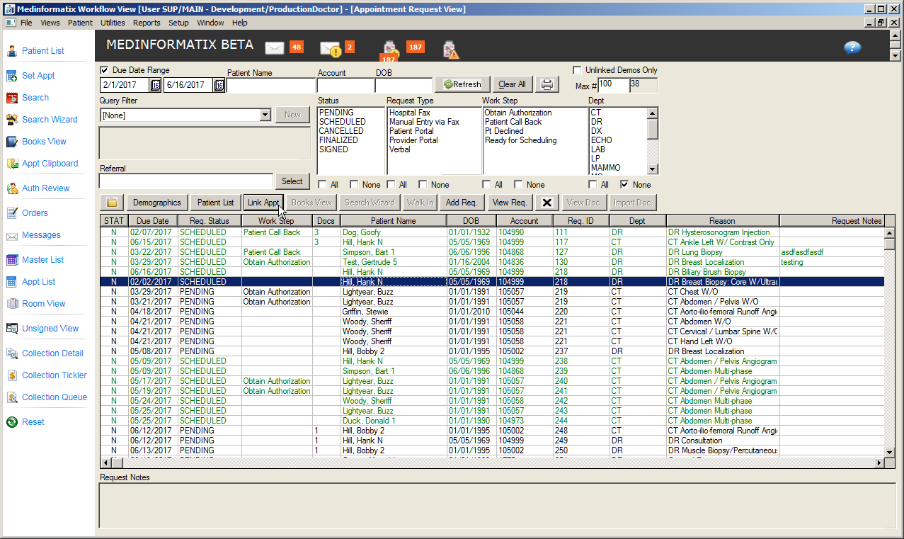Expand the Query Filter dropdown

tap(265, 115)
